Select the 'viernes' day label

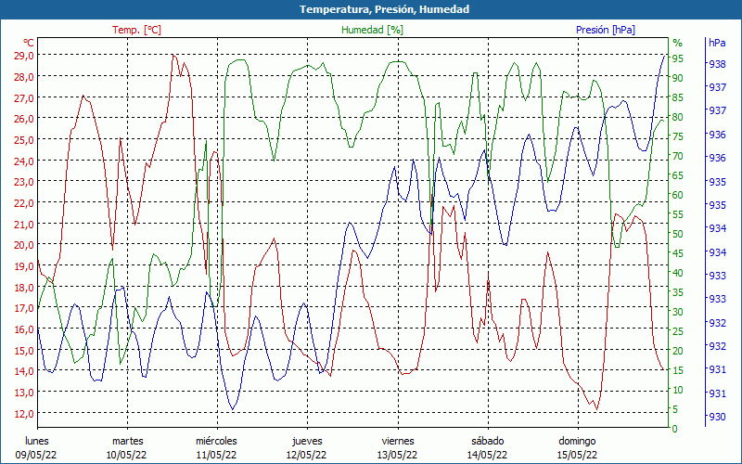398,442
